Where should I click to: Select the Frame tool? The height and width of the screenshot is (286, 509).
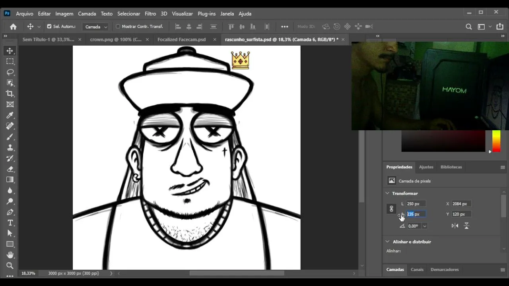[x=10, y=104]
